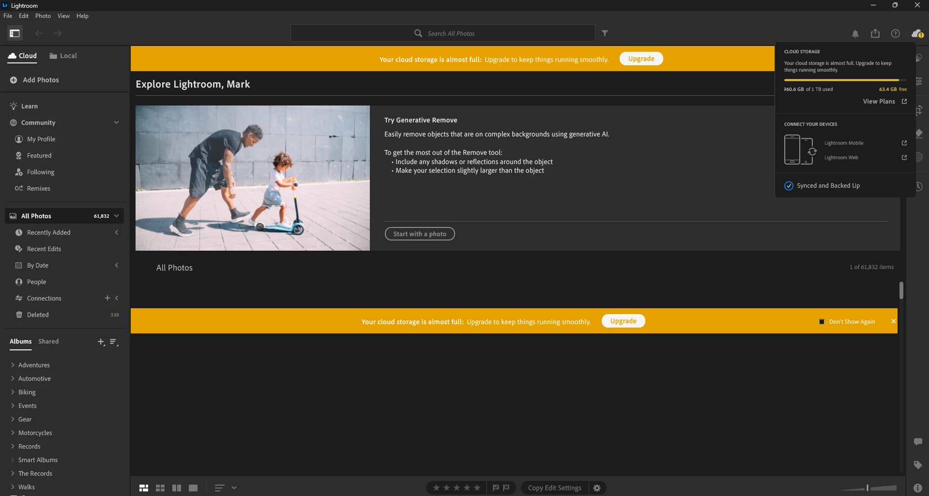Flag photo as rejected

[506, 488]
